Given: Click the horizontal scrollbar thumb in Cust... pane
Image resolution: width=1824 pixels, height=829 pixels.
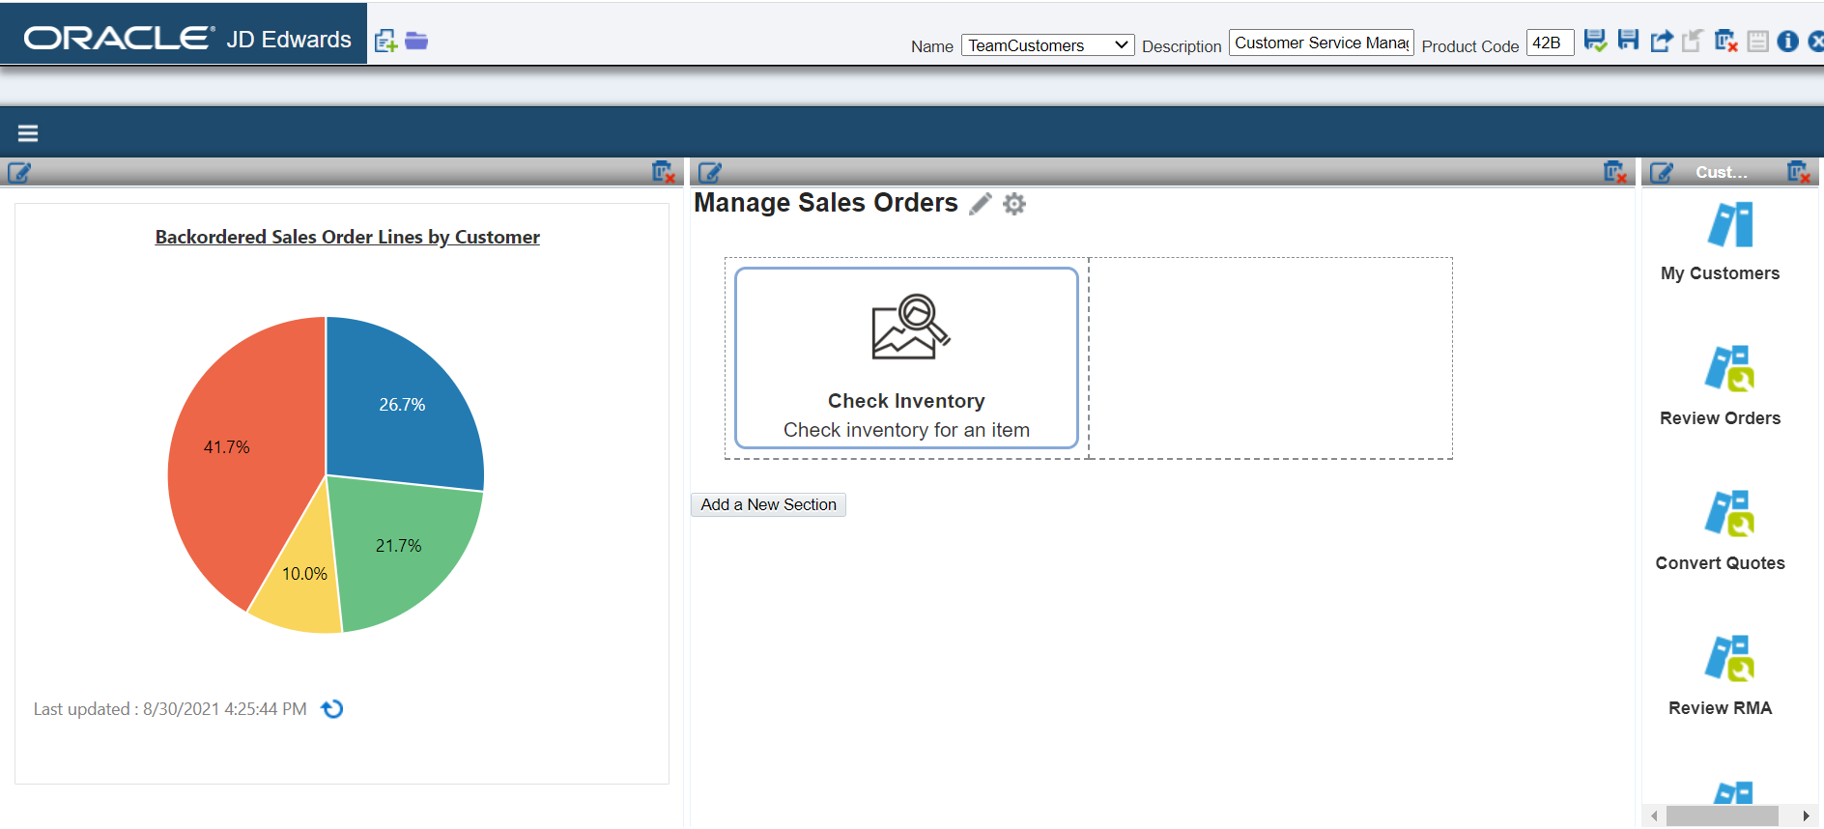Looking at the screenshot, I should (1723, 816).
